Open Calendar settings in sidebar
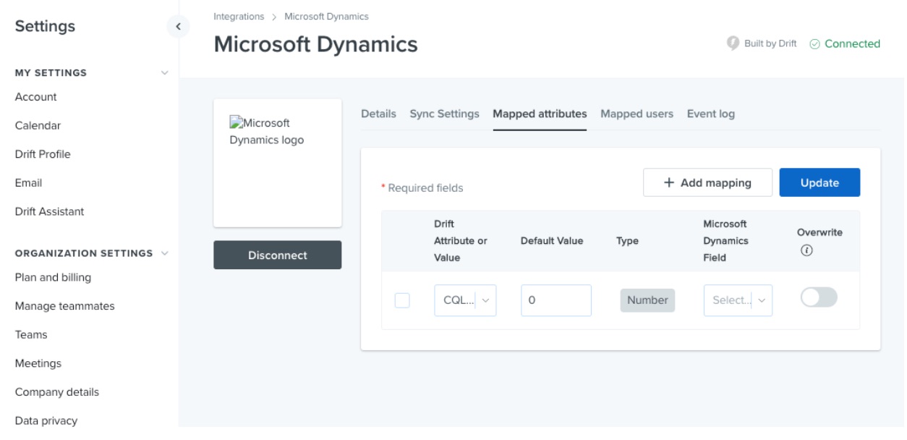907x440 pixels. coord(38,125)
